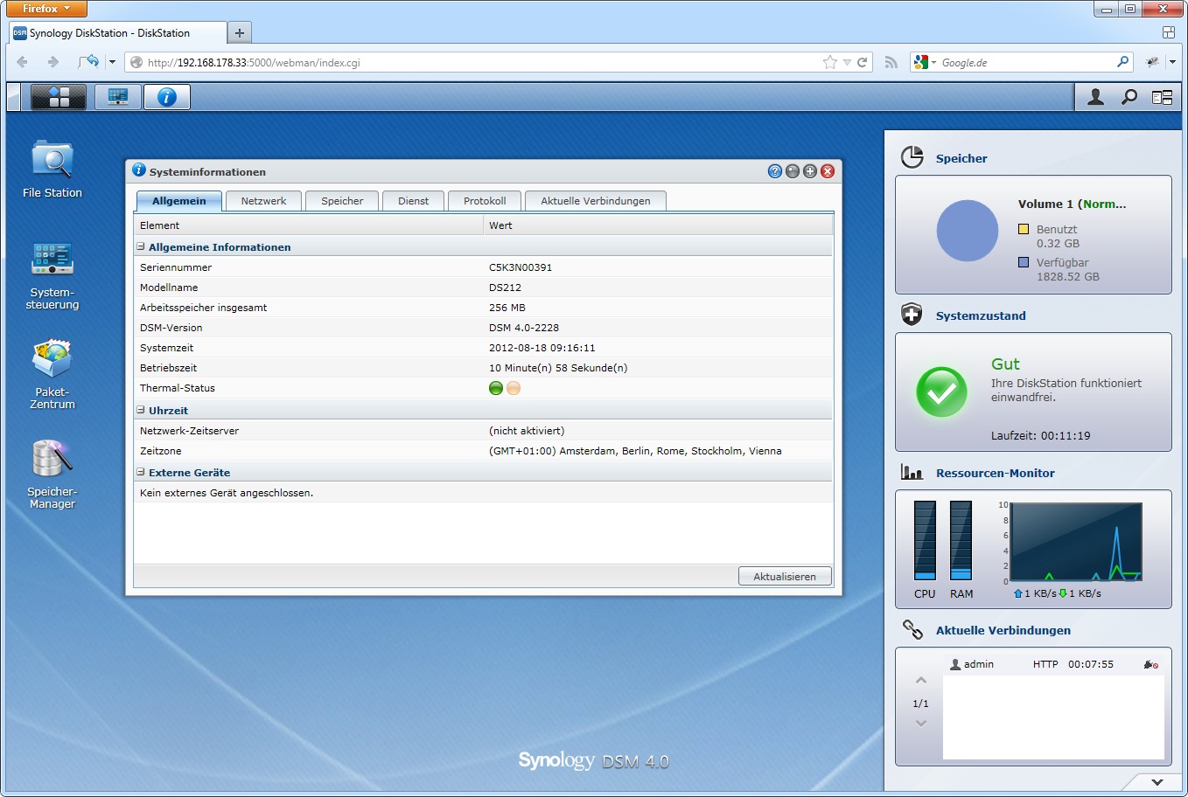The height and width of the screenshot is (797, 1188).
Task: Click the Ressourcen-Monitor widget title
Action: point(996,473)
